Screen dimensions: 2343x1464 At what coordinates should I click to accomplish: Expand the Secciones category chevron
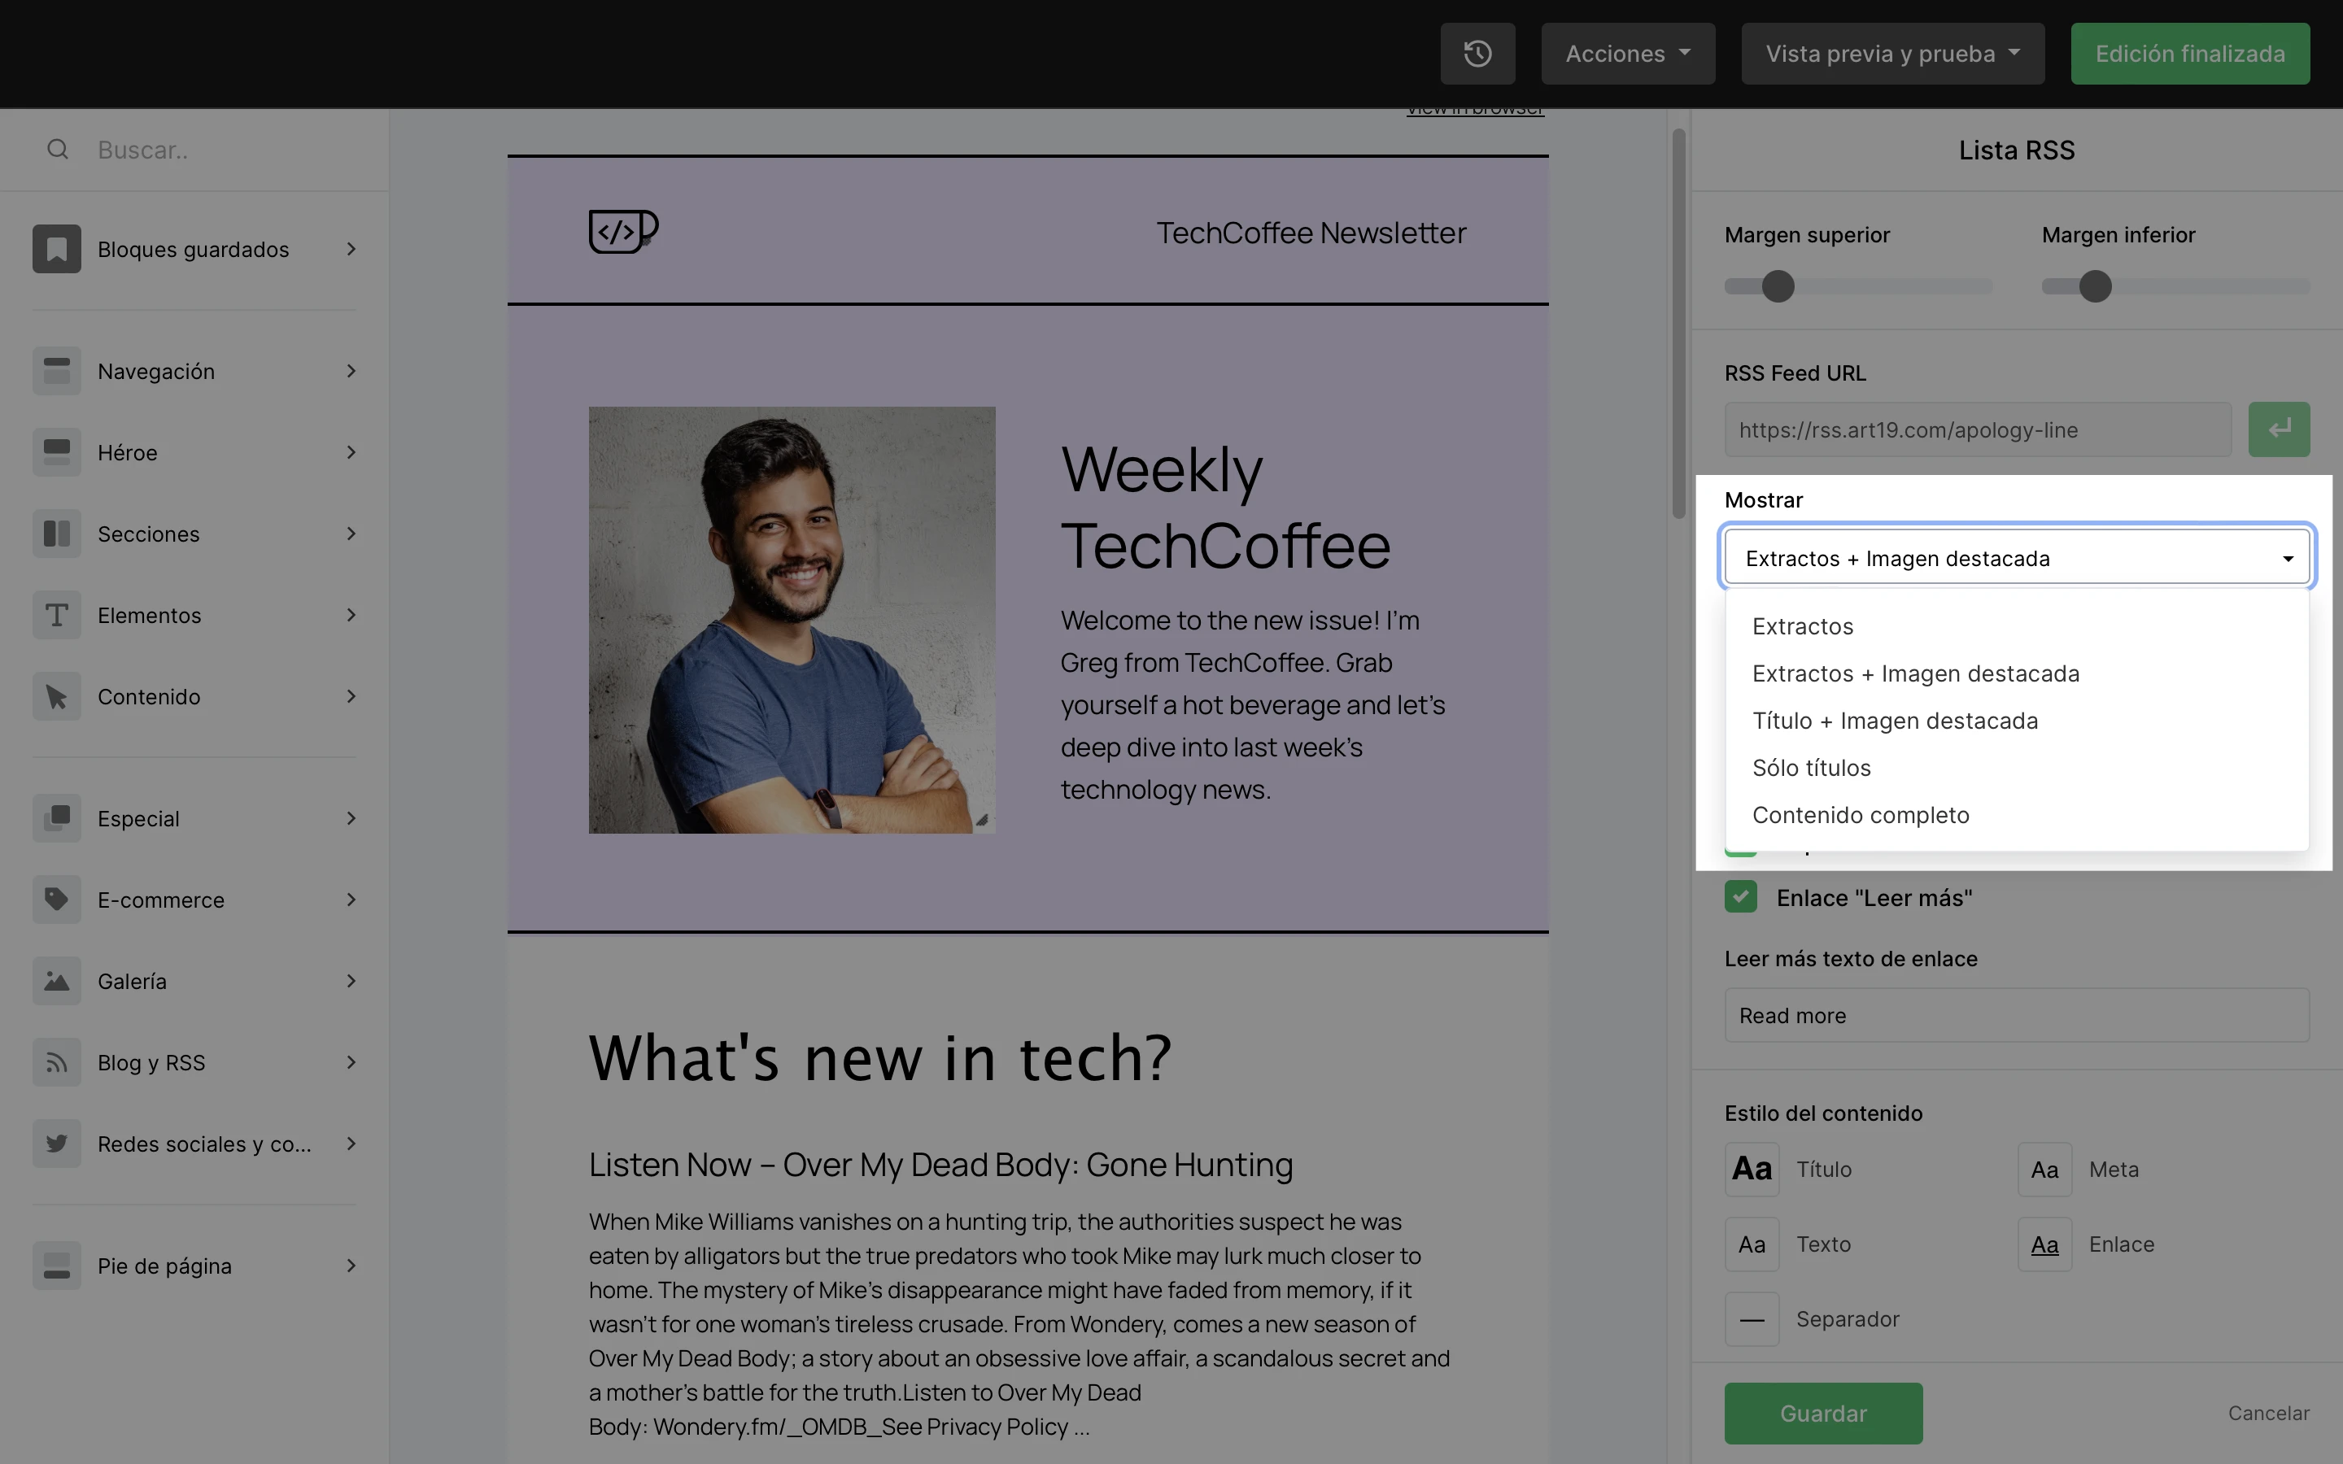pyautogui.click(x=351, y=534)
